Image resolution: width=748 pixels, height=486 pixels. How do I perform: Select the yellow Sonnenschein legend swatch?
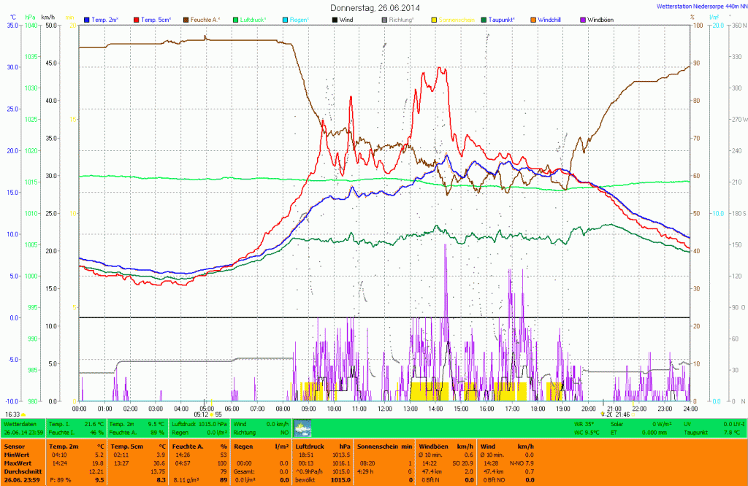point(434,19)
